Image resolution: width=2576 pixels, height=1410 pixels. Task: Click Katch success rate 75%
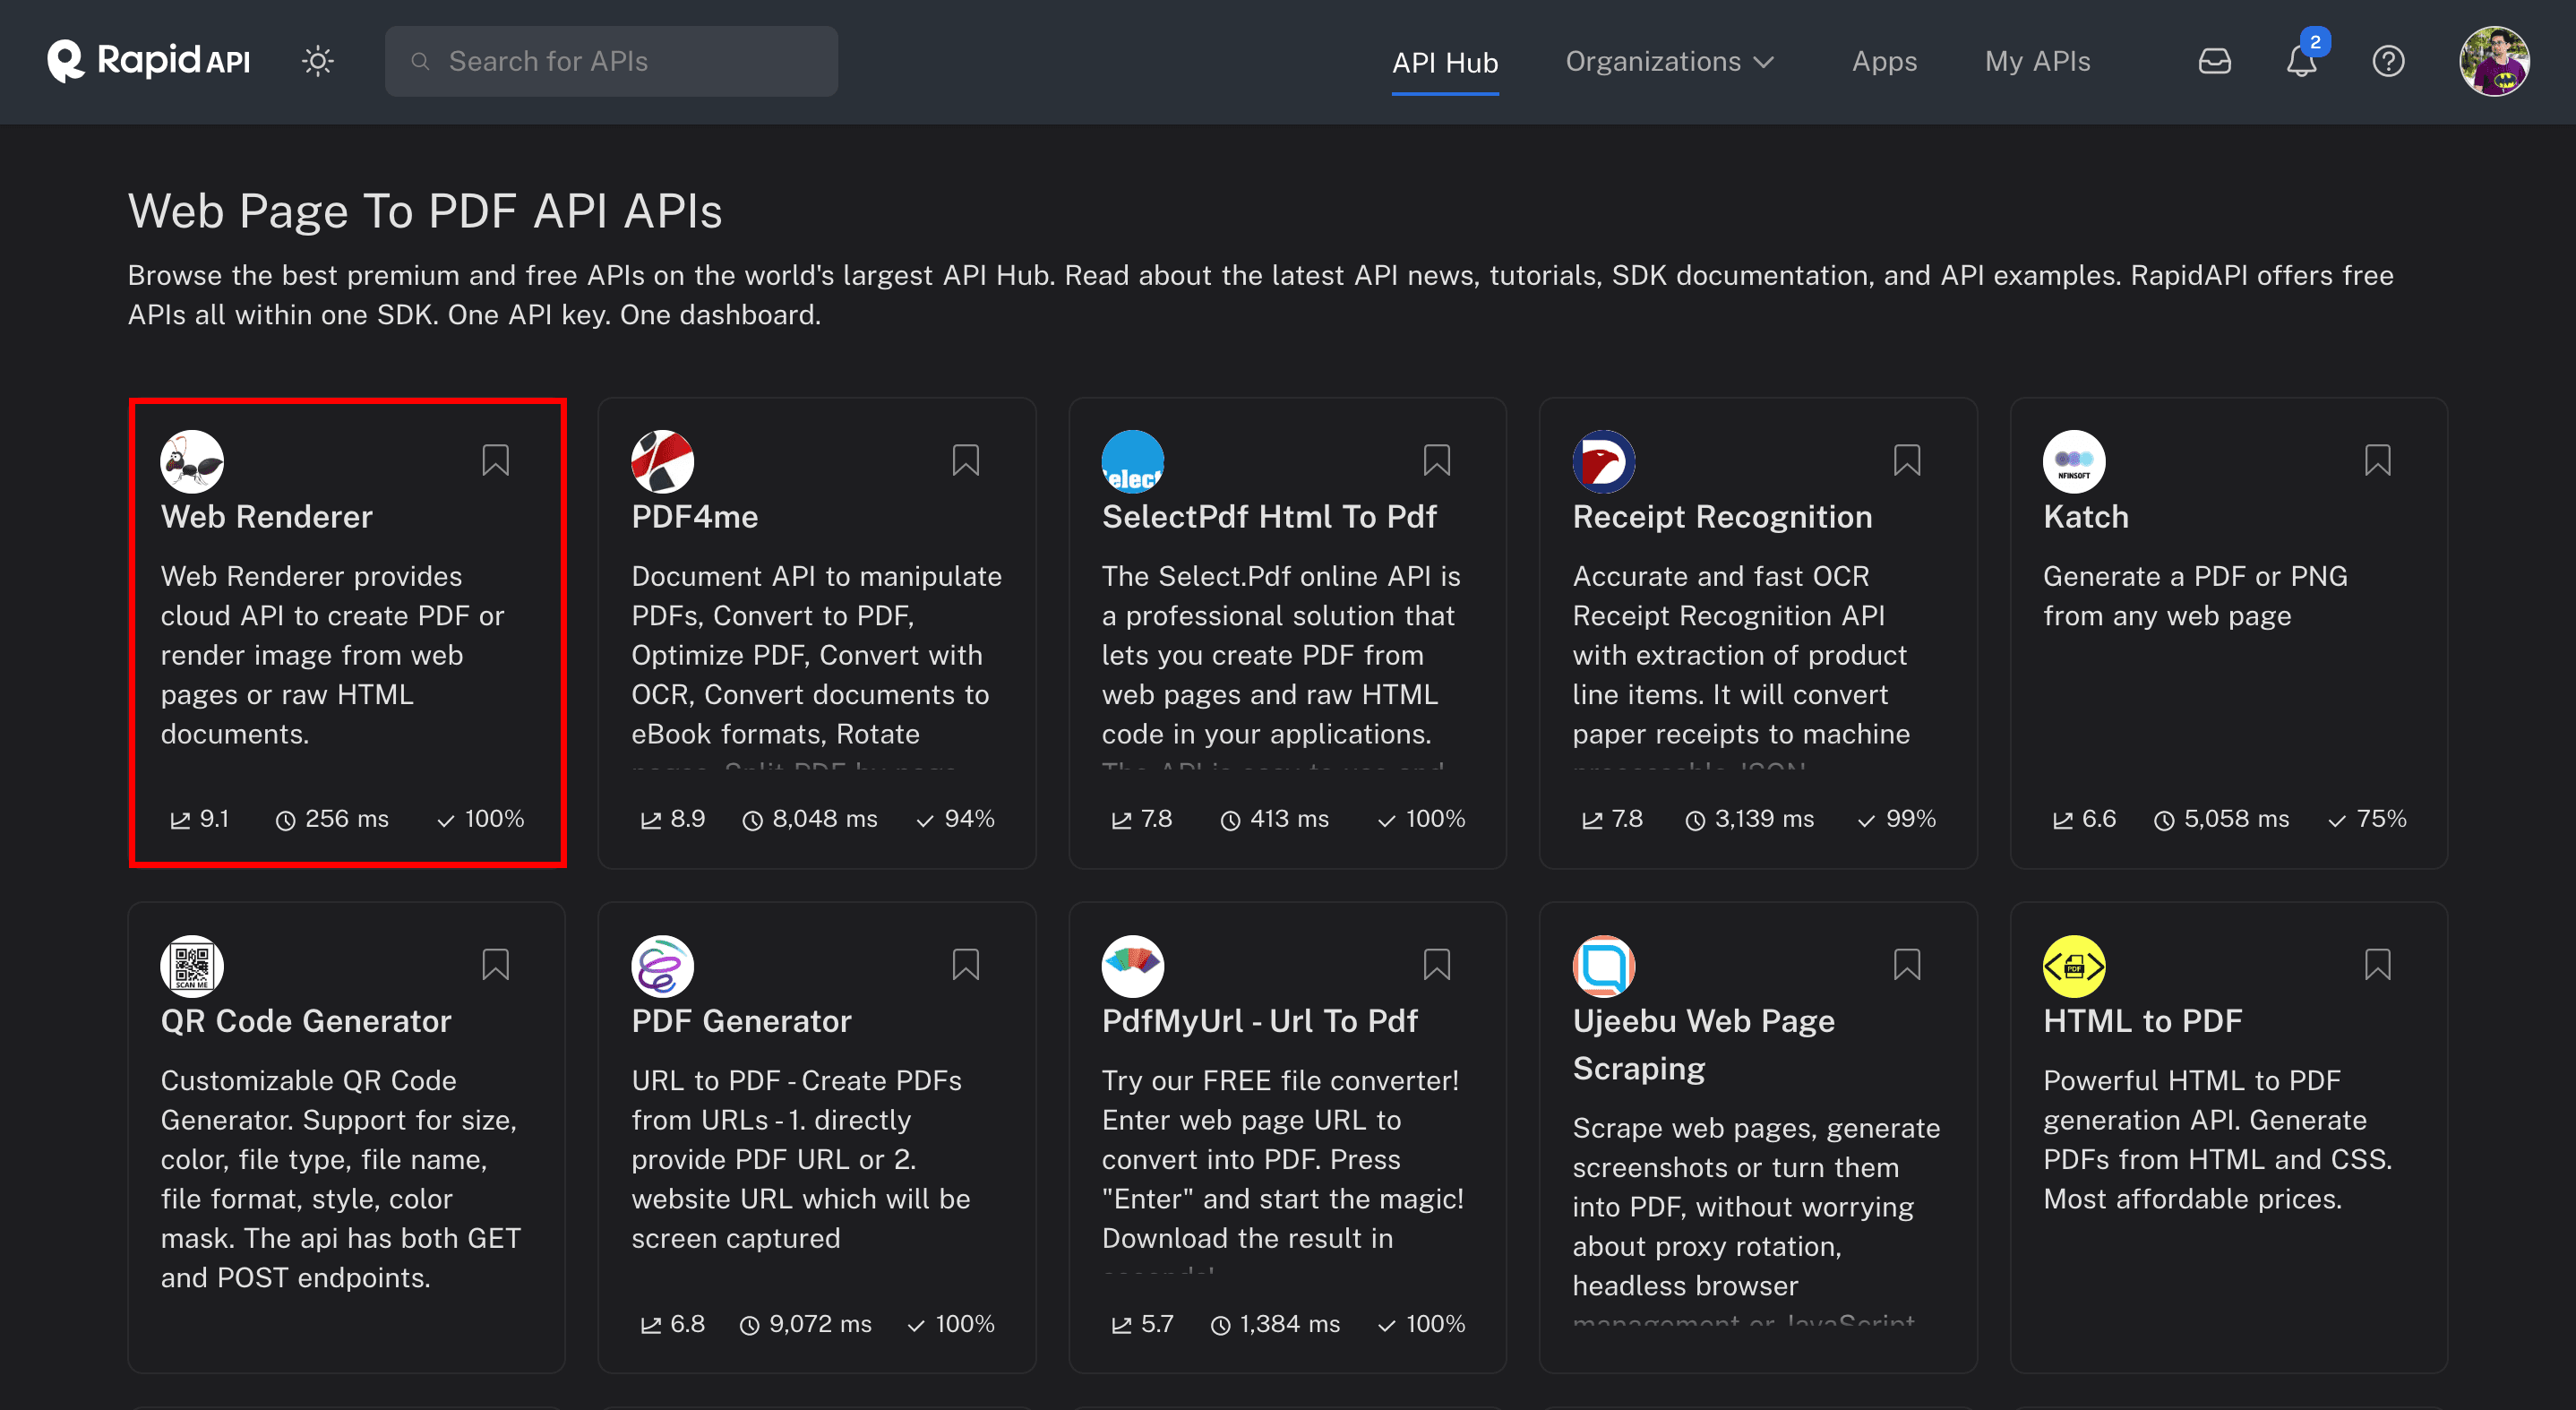point(2366,819)
